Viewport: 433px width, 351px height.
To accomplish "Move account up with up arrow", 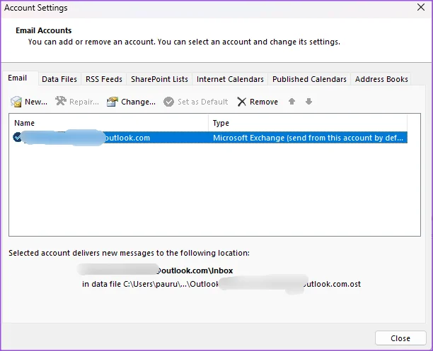I will (x=291, y=102).
